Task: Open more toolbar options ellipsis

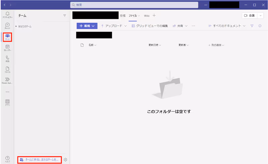Action: [193, 26]
